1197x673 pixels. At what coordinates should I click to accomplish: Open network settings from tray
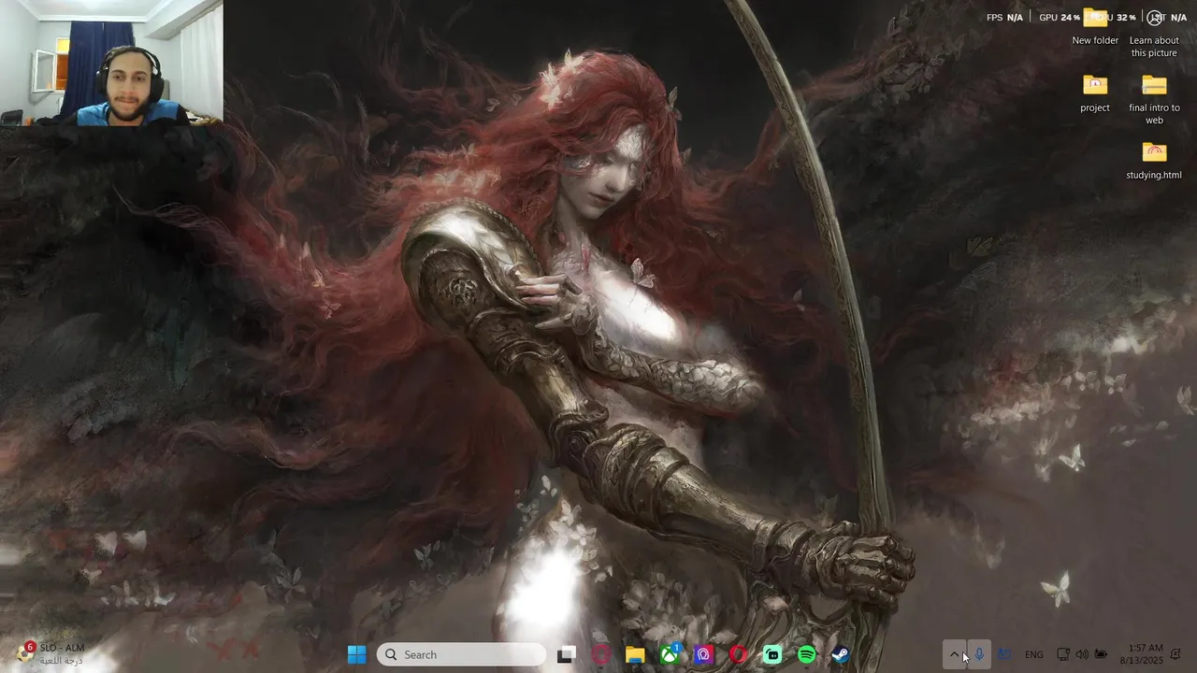pos(1062,655)
